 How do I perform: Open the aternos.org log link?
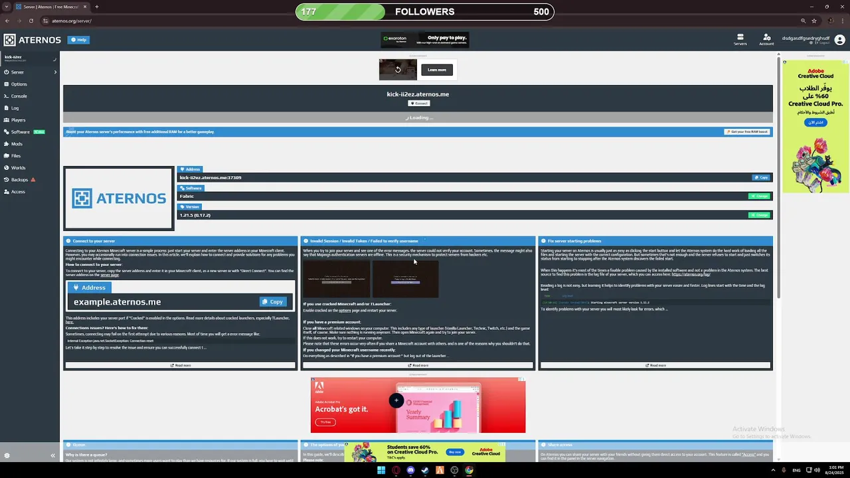click(x=691, y=274)
